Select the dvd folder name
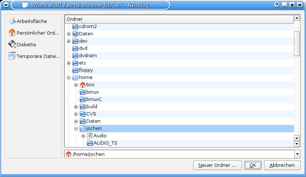Screen dimensions: 306x177 tap(83, 48)
